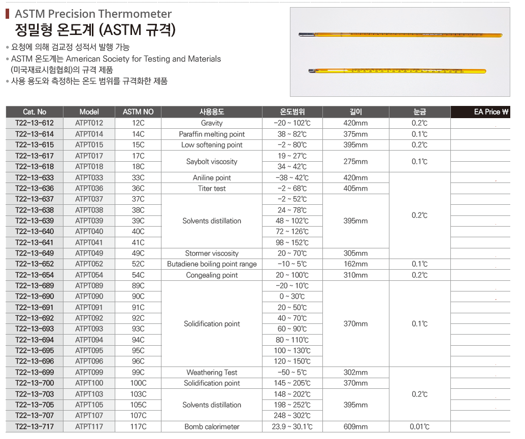Screen dimensions: 525x439
Task: Click the '길이' column header
Action: coord(355,112)
